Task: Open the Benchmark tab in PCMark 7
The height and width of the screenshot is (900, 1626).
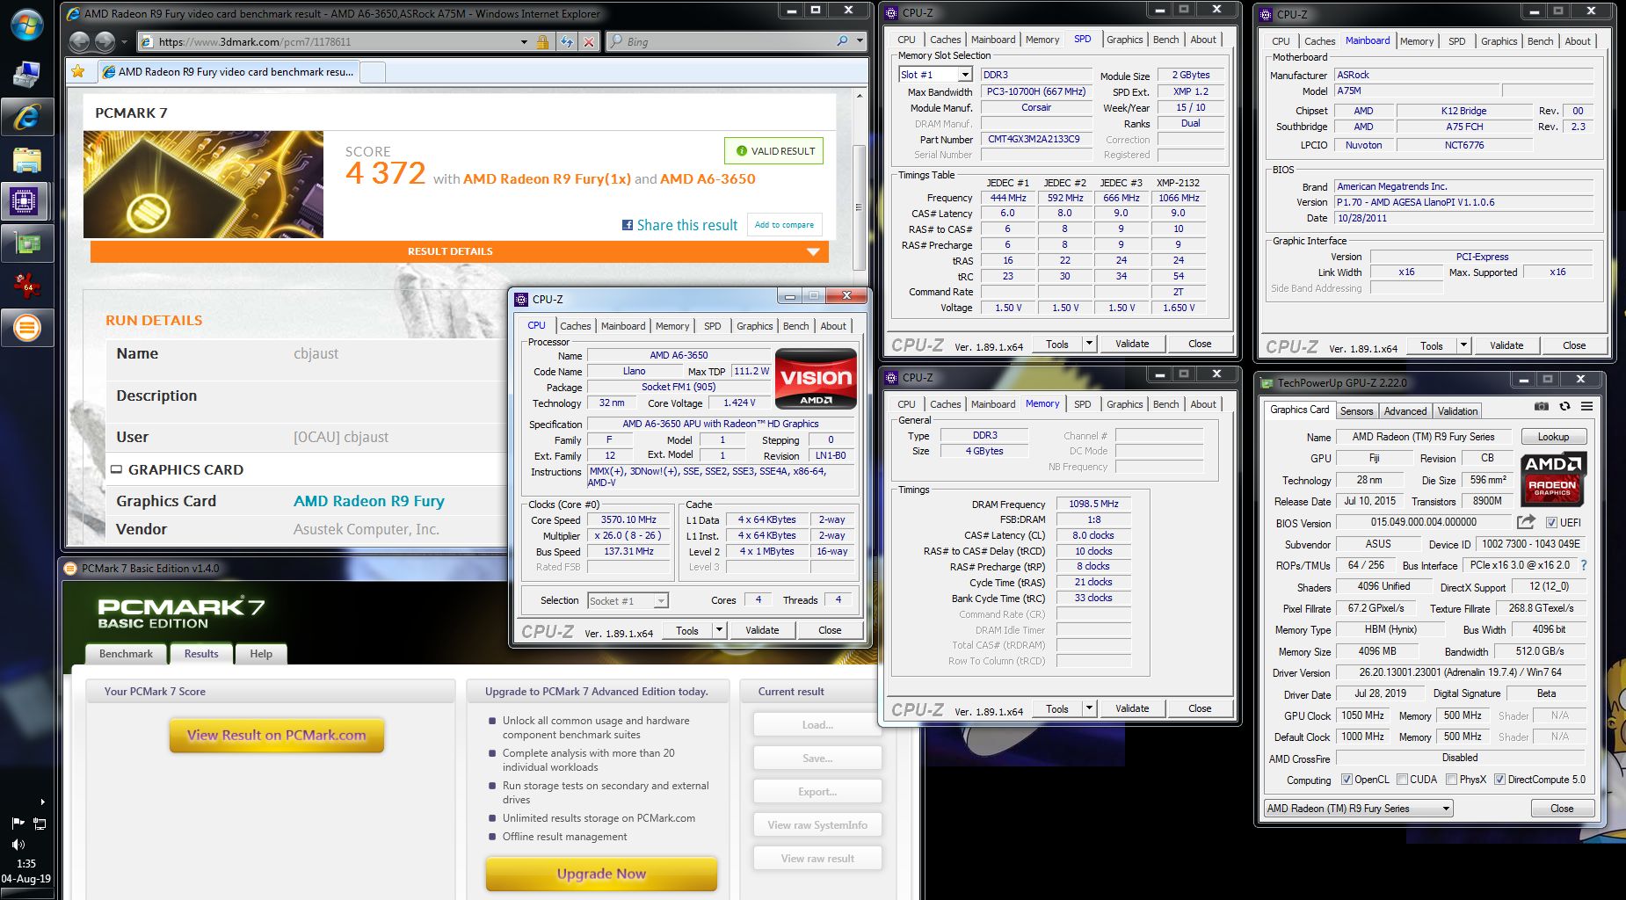Action: [126, 653]
